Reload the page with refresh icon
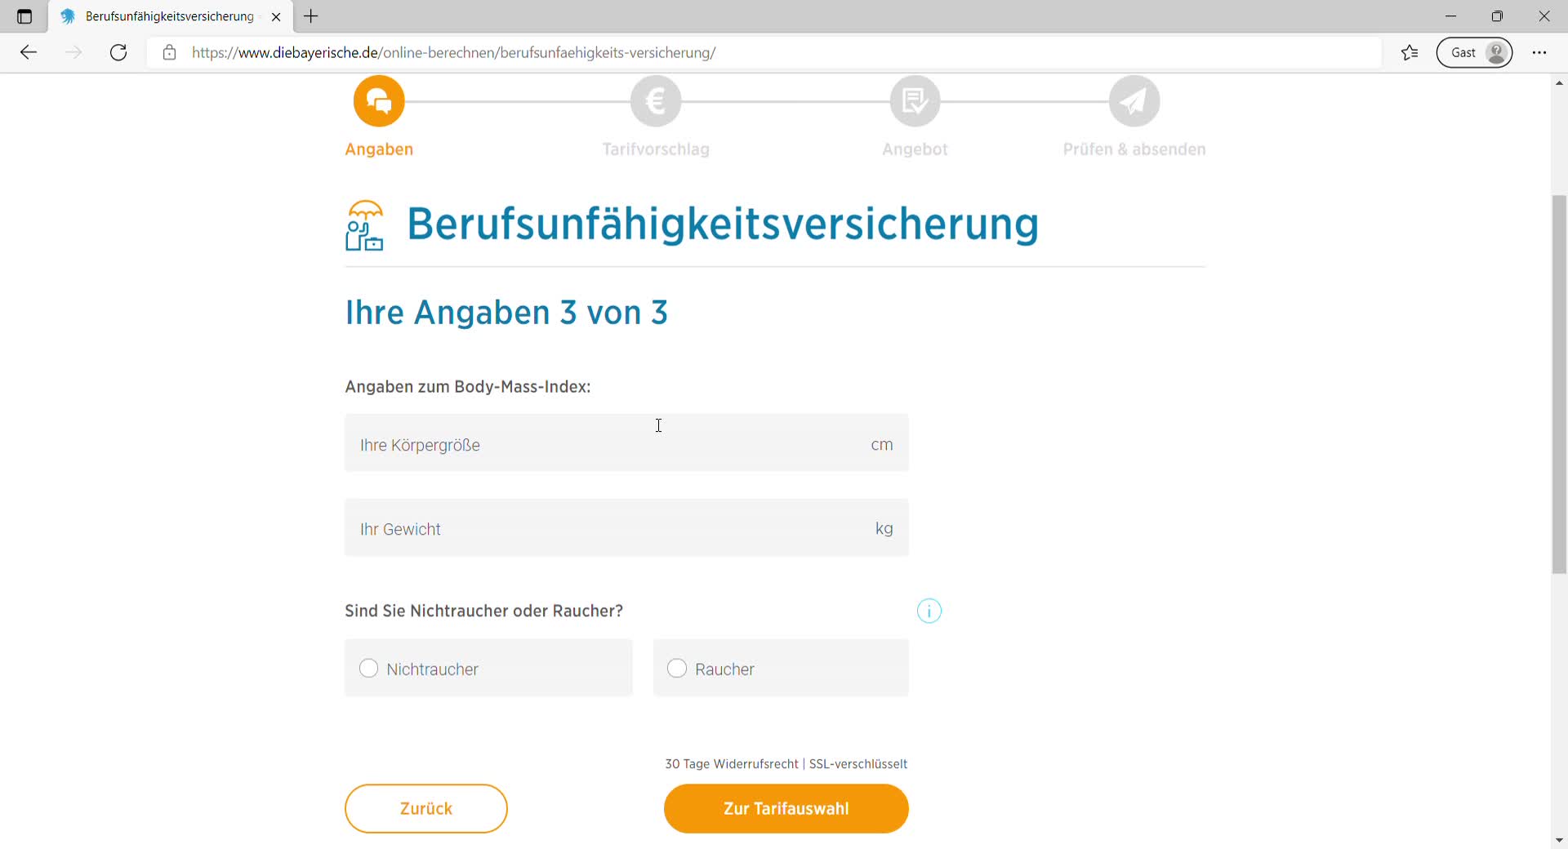This screenshot has height=849, width=1568. (118, 53)
